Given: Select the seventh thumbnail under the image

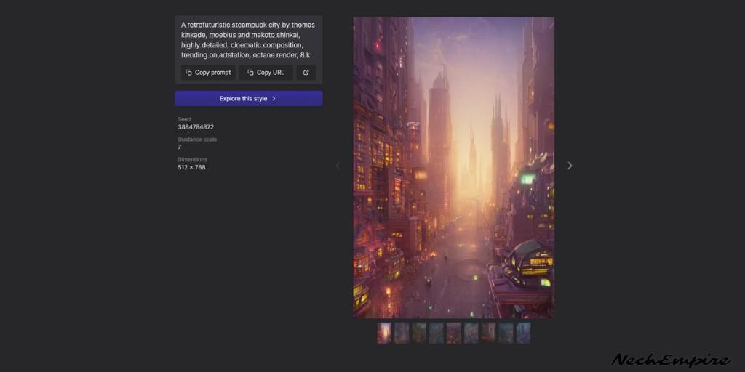Looking at the screenshot, I should pyautogui.click(x=488, y=333).
